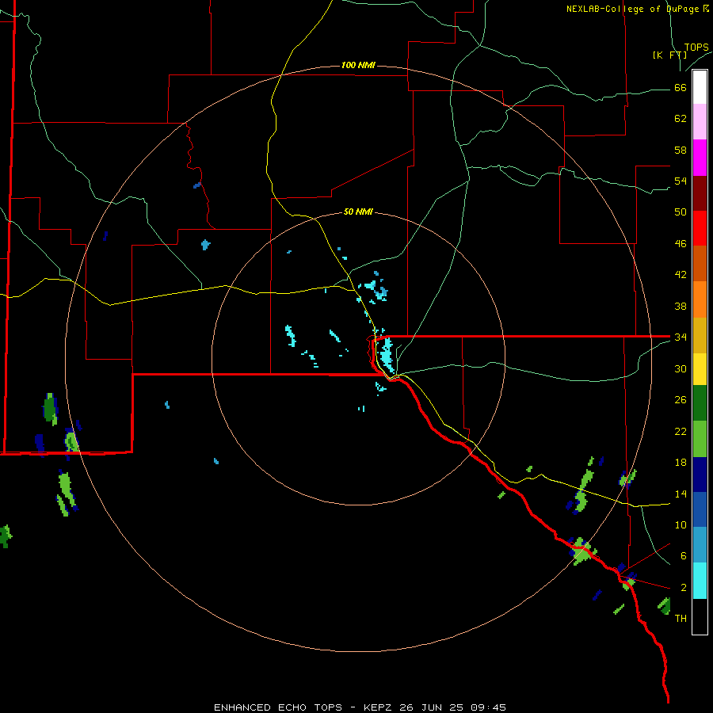Click the legend value "2"
The width and height of the screenshot is (713, 713).
tap(684, 588)
